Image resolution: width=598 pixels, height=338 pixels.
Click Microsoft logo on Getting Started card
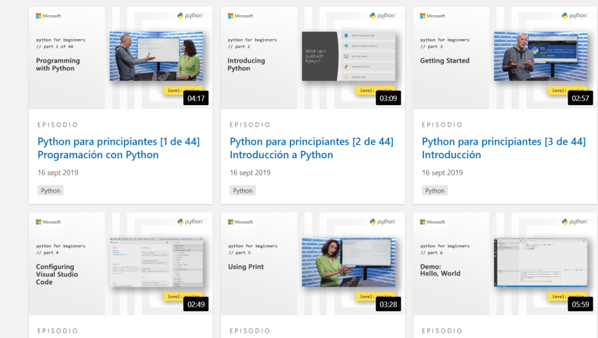coord(433,16)
